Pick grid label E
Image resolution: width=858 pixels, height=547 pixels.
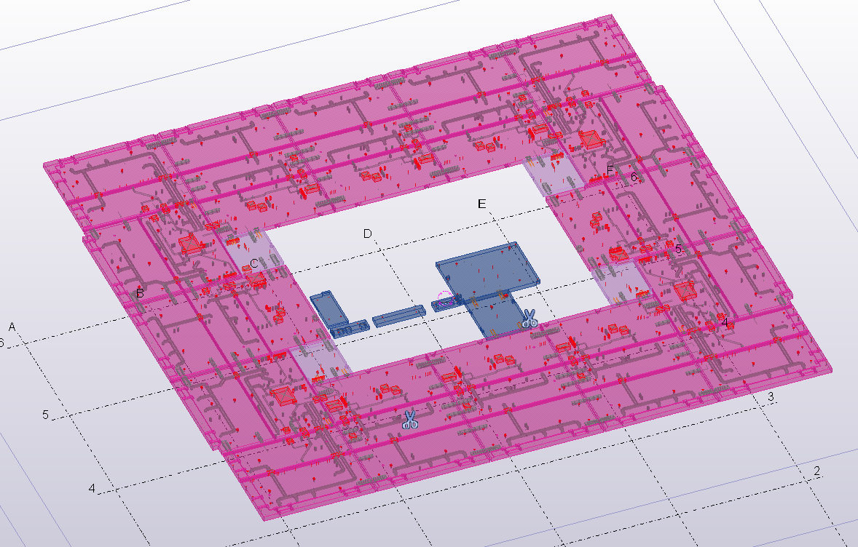click(x=481, y=204)
